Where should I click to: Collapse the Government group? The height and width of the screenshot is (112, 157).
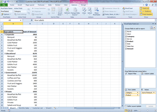tap(5, 73)
